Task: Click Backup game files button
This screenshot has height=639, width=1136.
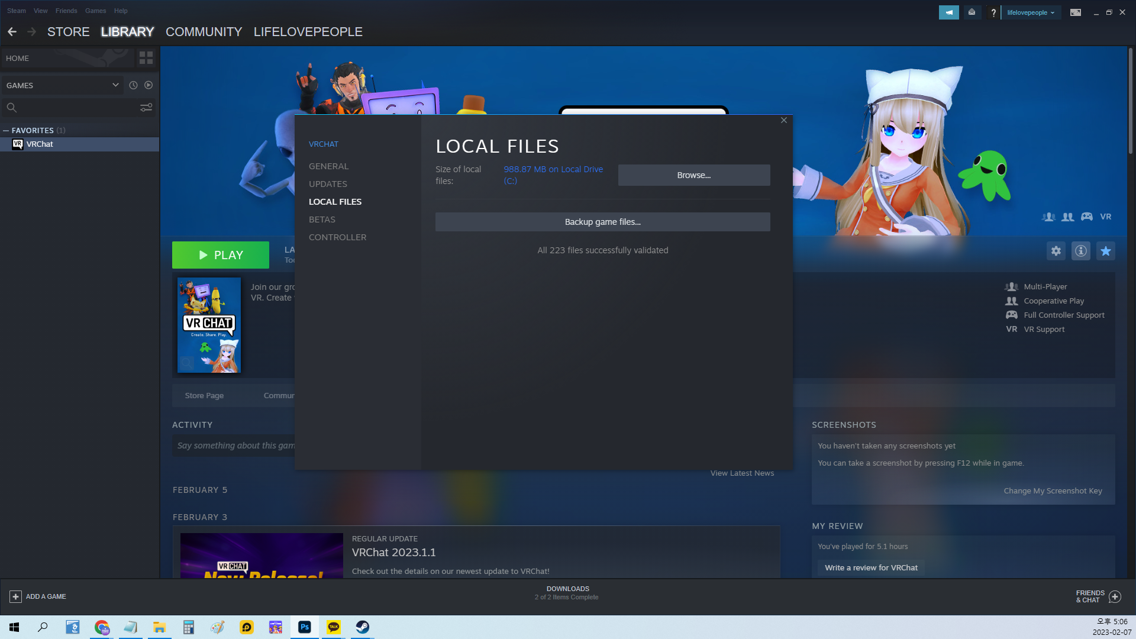Action: pos(603,222)
